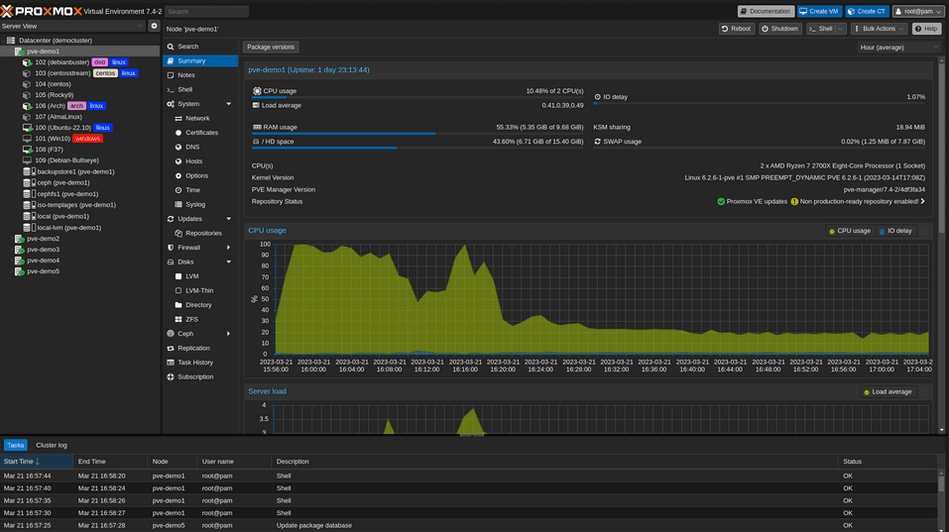Open Hosts globe icon entry
The image size is (949, 532).
point(178,161)
